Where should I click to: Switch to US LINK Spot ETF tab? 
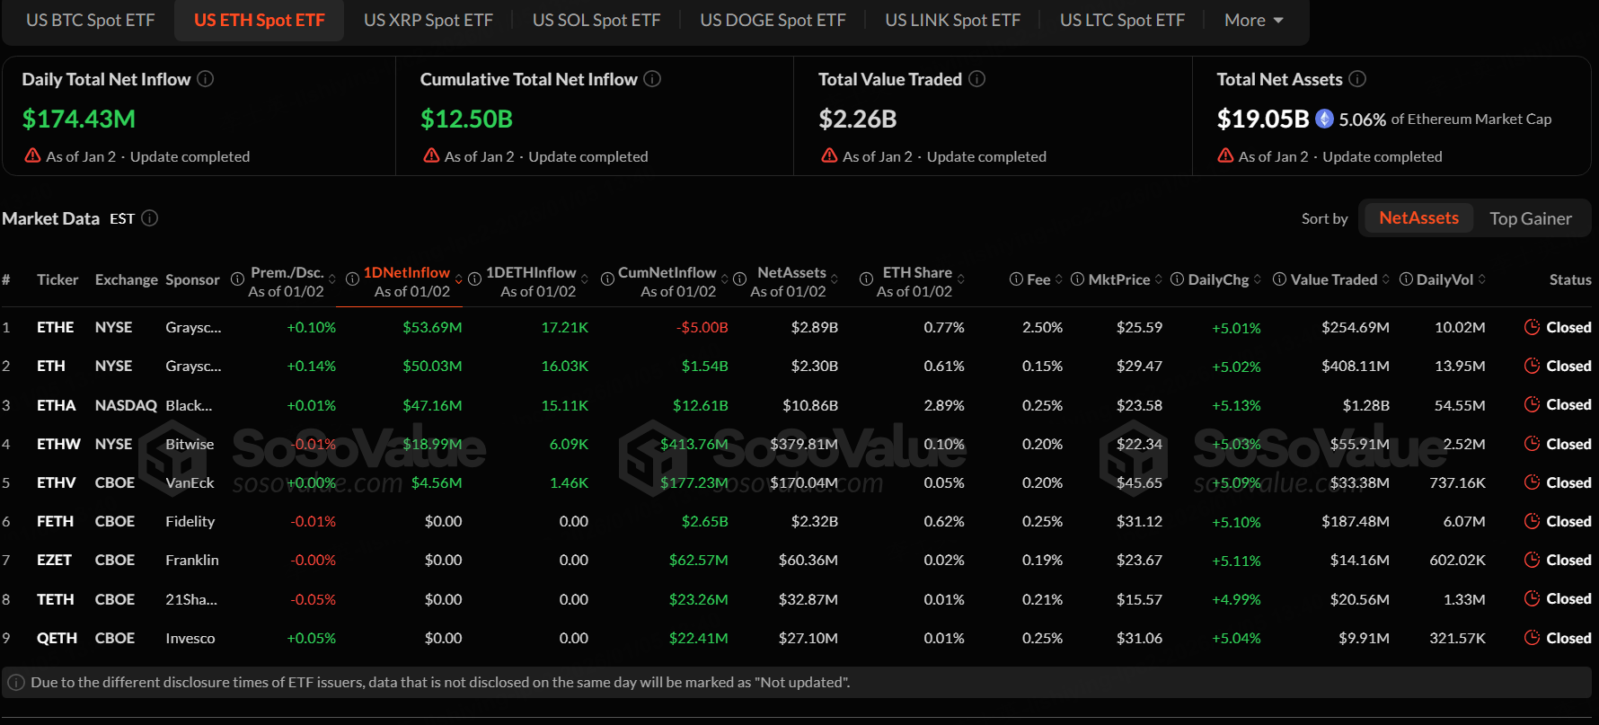pyautogui.click(x=953, y=20)
